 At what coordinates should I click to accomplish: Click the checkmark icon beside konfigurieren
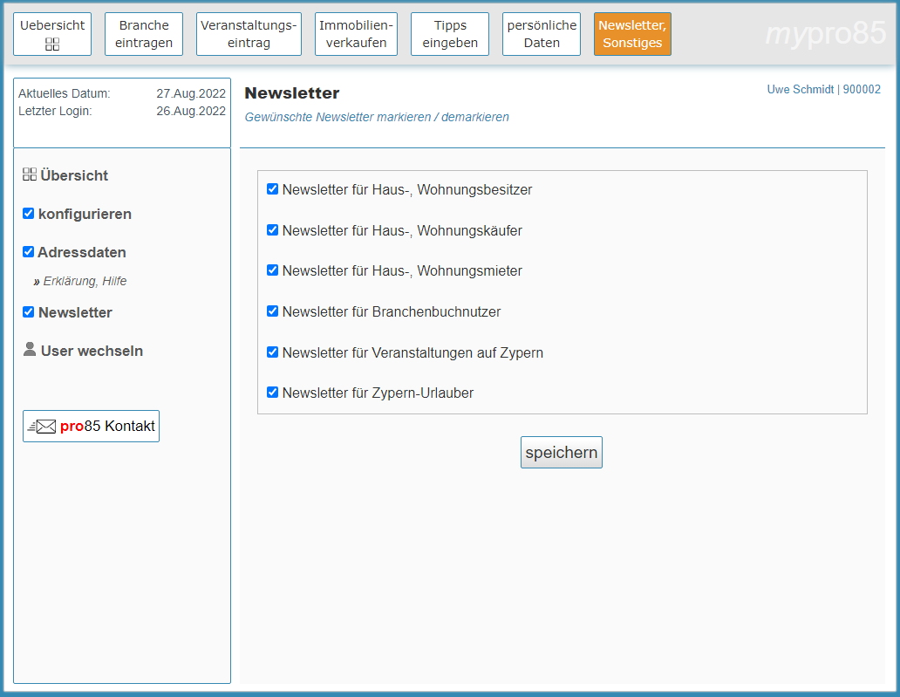click(x=29, y=214)
